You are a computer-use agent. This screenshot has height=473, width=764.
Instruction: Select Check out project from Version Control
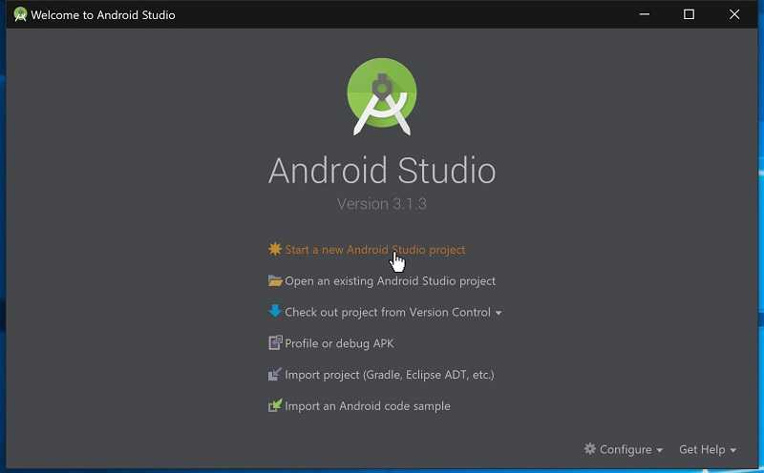coord(388,313)
